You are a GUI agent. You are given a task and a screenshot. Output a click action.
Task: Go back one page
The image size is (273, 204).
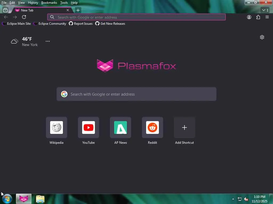6,17
